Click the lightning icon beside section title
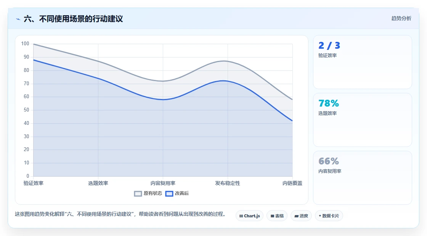The height and width of the screenshot is (236, 427). [x=18, y=19]
